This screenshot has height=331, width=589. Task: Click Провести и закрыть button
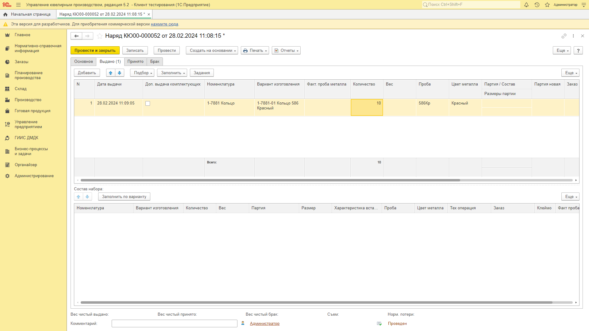coord(95,51)
